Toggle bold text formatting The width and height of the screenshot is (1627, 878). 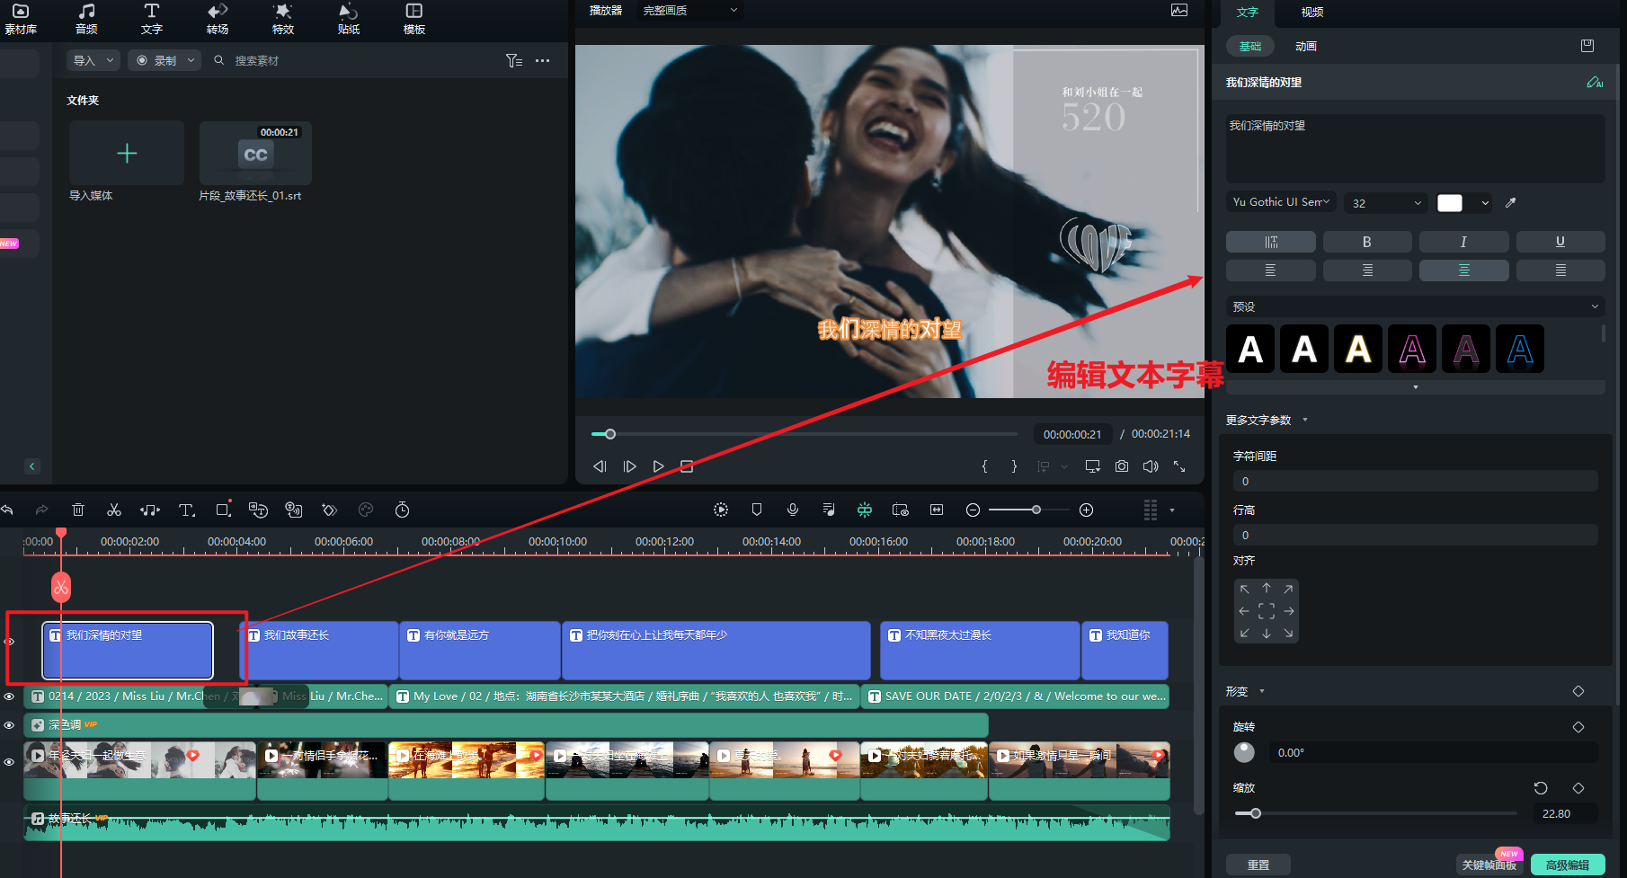[1366, 242]
